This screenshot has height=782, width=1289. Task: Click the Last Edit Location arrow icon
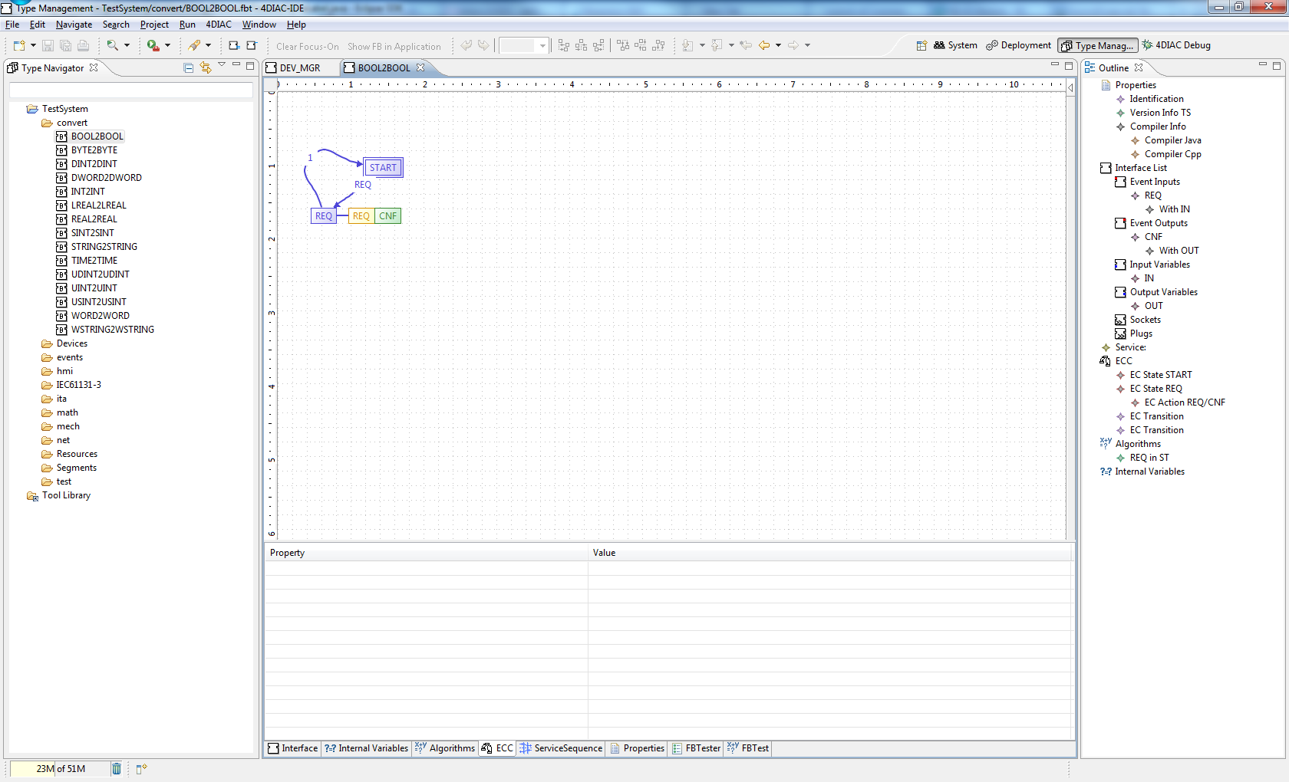coord(746,45)
